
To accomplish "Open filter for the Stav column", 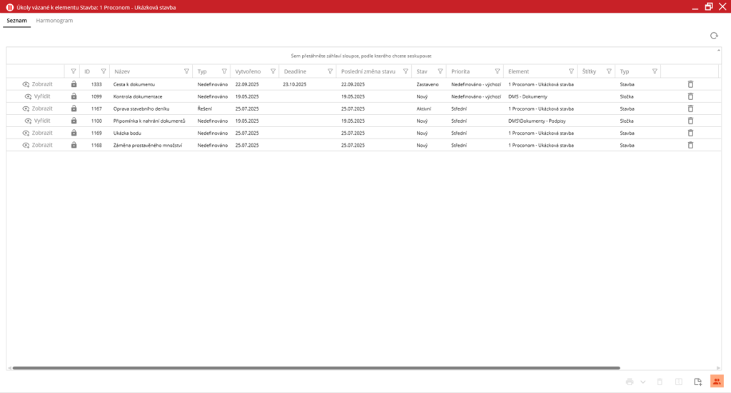I will (440, 71).
